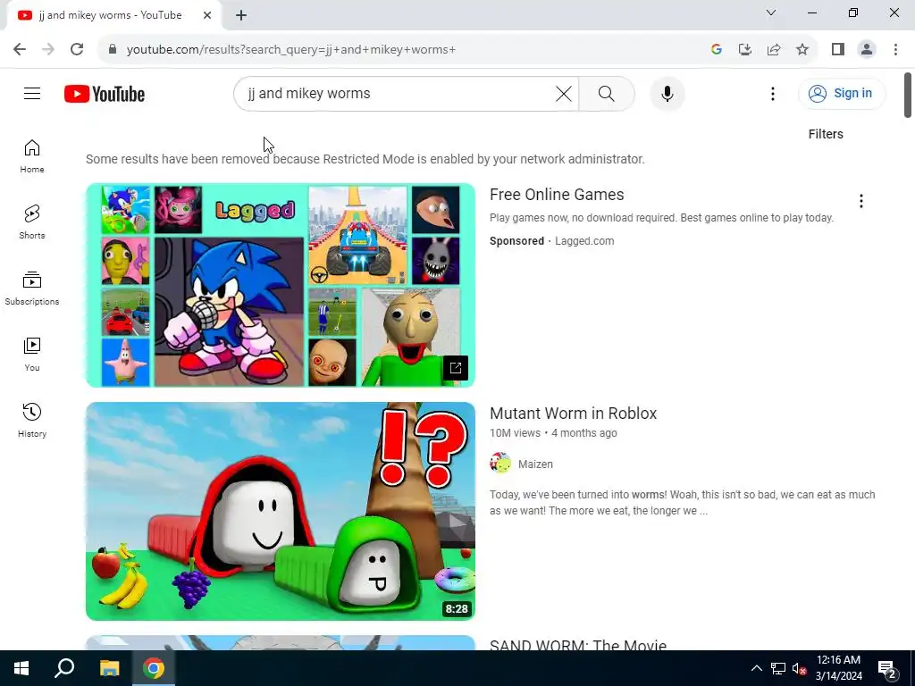Open the YouTube hamburger guide menu
The width and height of the screenshot is (915, 686).
tap(32, 93)
